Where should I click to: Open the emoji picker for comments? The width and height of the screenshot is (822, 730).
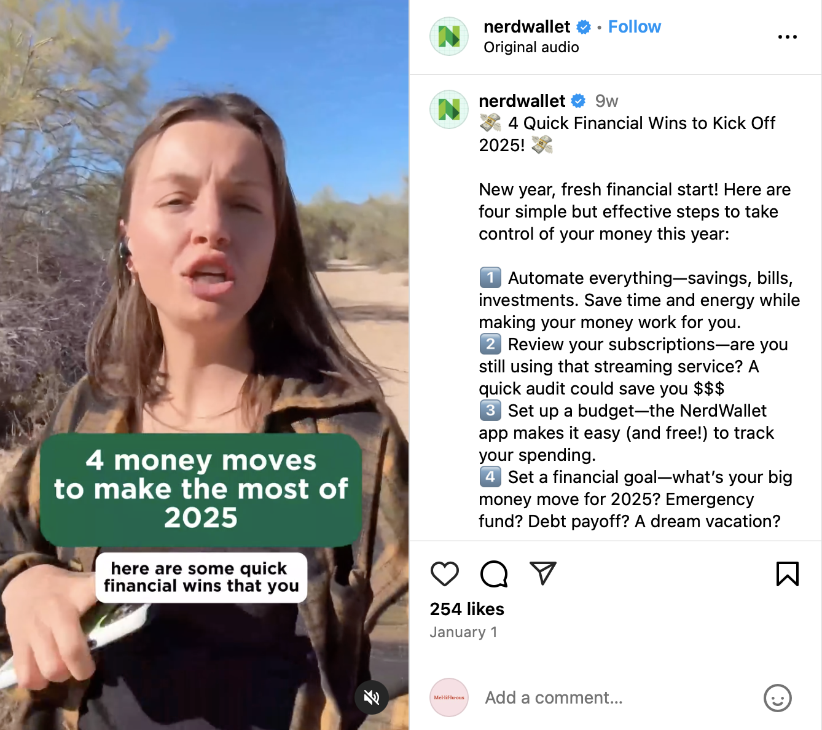[x=778, y=698]
